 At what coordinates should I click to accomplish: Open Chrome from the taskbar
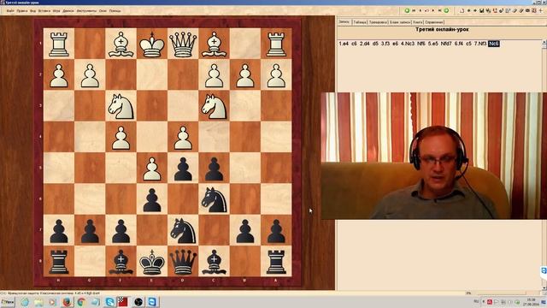click(81, 302)
